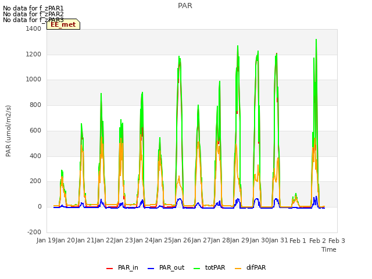Click the Jan 22 x-axis date label
Image resolution: width=372 pixels, height=279 pixels.
[104, 240]
